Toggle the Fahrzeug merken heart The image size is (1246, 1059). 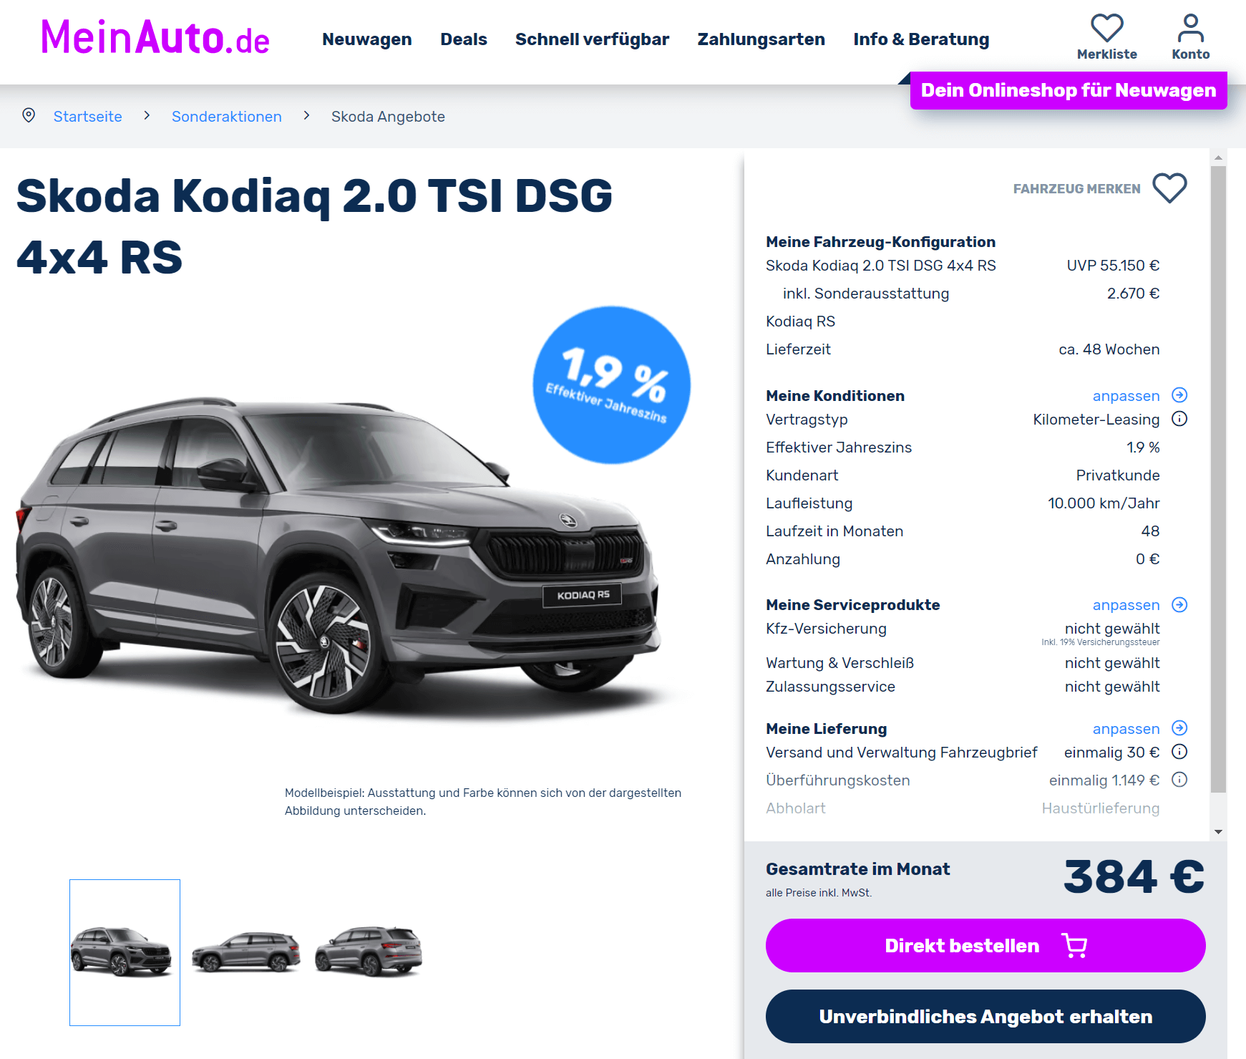click(x=1169, y=188)
